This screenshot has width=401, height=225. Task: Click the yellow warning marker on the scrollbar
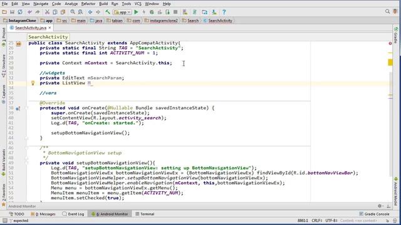(x=390, y=62)
